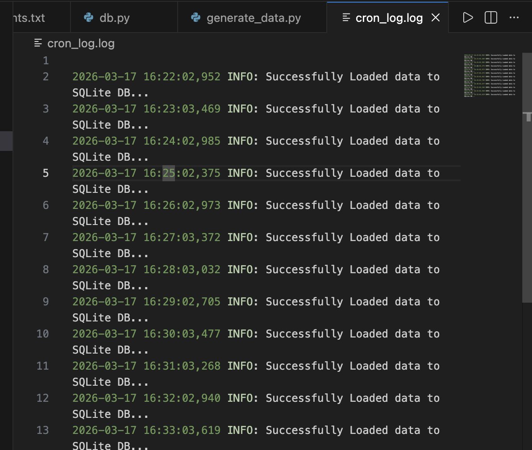Select line number 10 in the gutter
The height and width of the screenshot is (450, 532).
[43, 334]
